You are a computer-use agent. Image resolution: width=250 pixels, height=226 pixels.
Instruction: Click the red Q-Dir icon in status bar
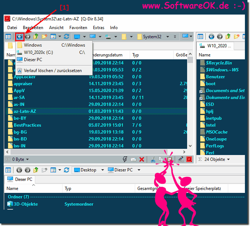189,159
